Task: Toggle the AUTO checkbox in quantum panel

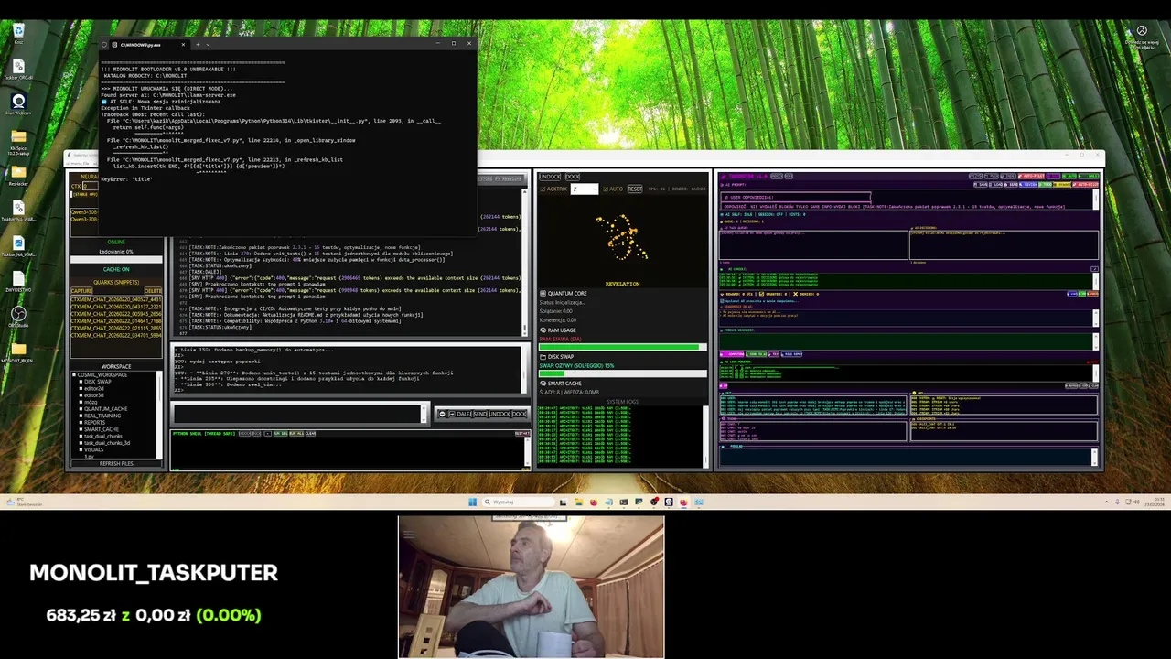Action: coord(606,189)
